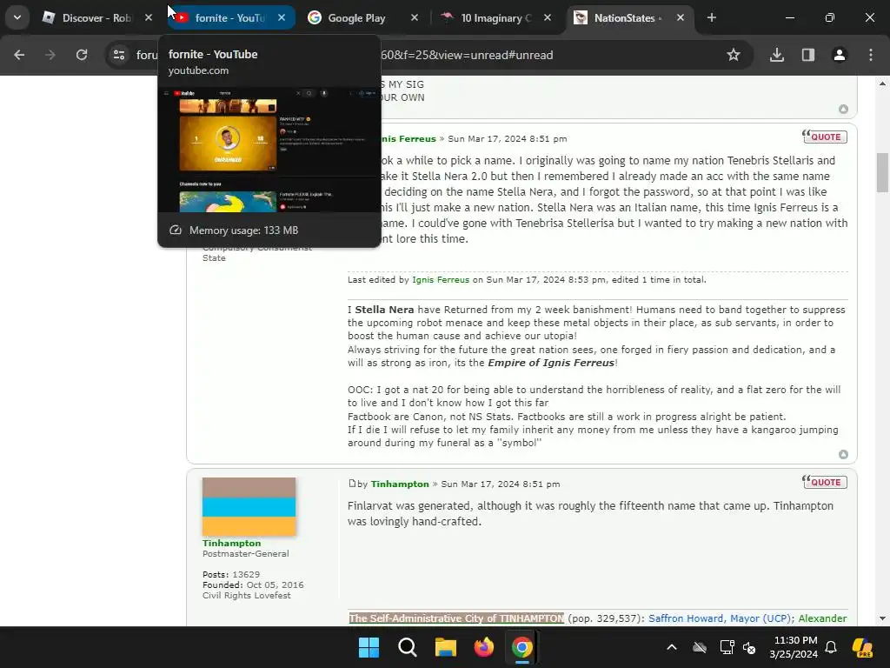Open muted volume tray icon
Image resolution: width=890 pixels, height=668 pixels.
(x=749, y=647)
